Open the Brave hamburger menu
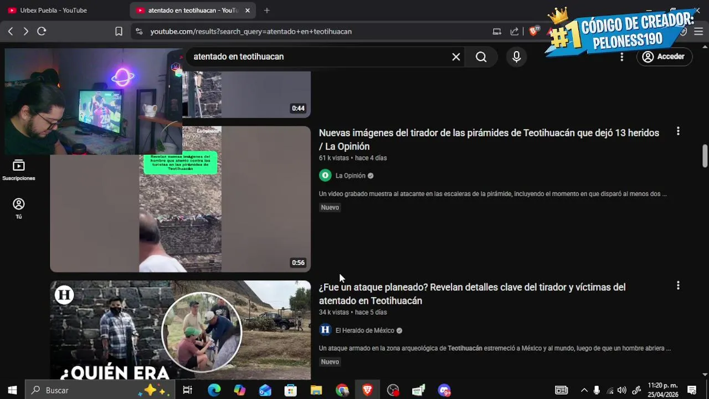The width and height of the screenshot is (709, 399). (x=699, y=32)
